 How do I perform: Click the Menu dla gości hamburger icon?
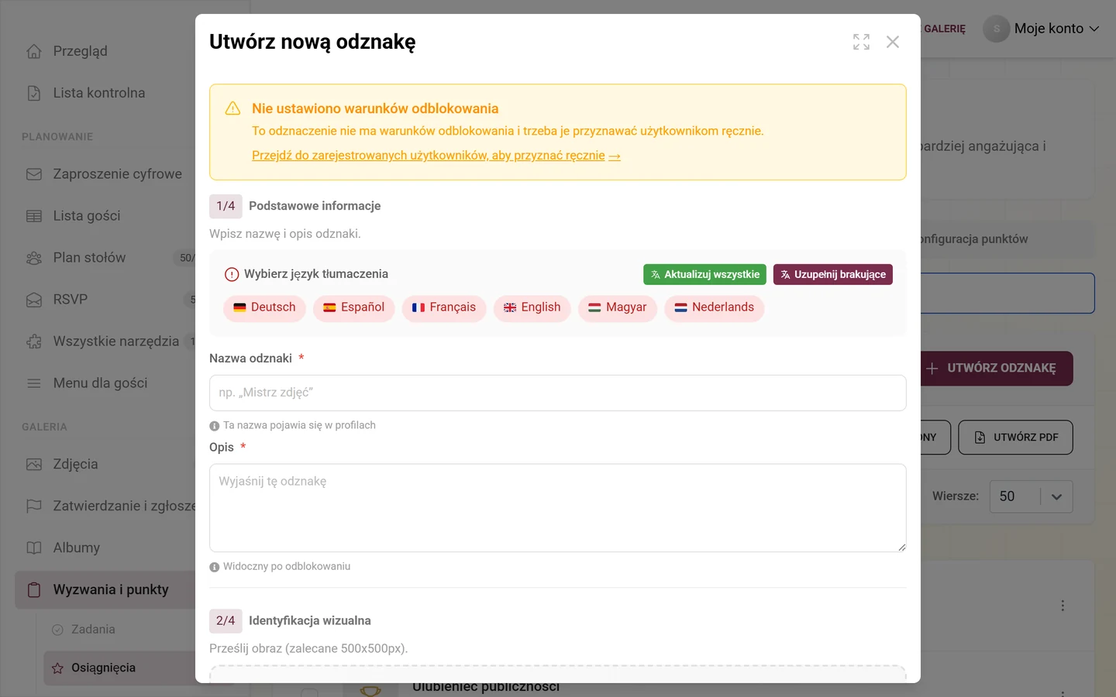[34, 383]
